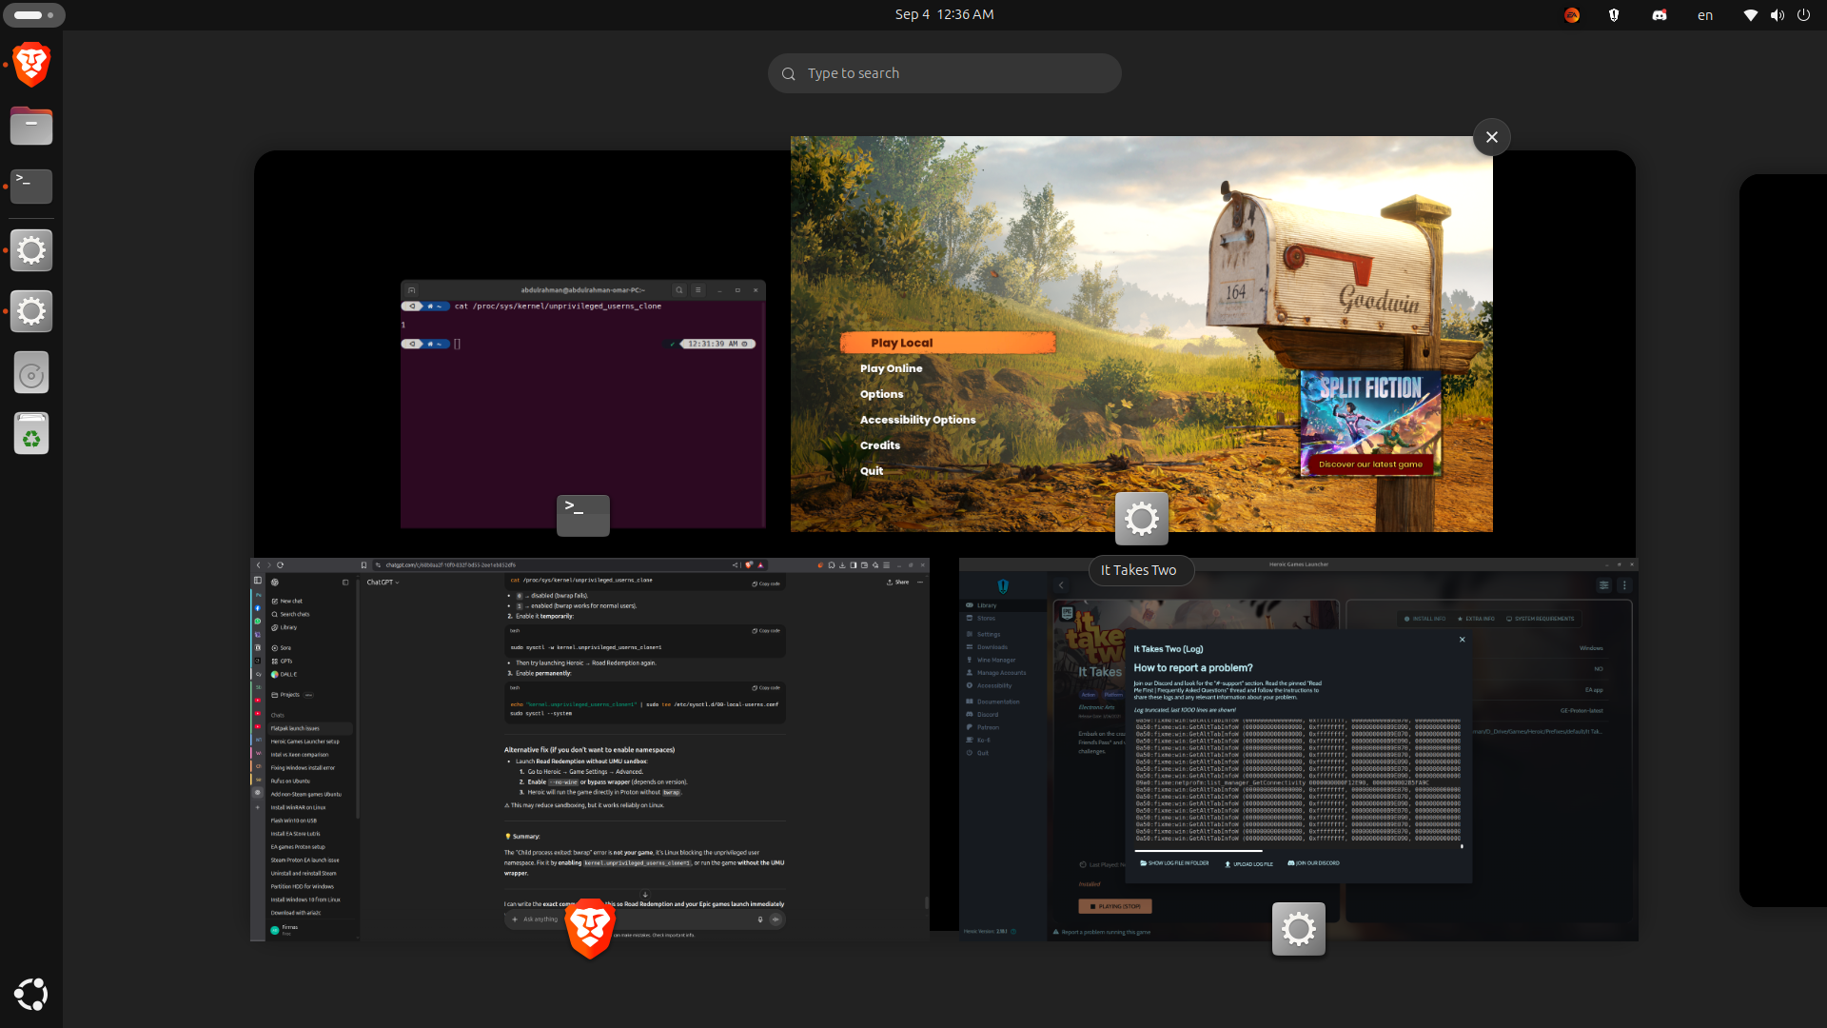Viewport: 1827px width, 1028px height.
Task: Open Brave browser from the dock
Action: coord(31,65)
